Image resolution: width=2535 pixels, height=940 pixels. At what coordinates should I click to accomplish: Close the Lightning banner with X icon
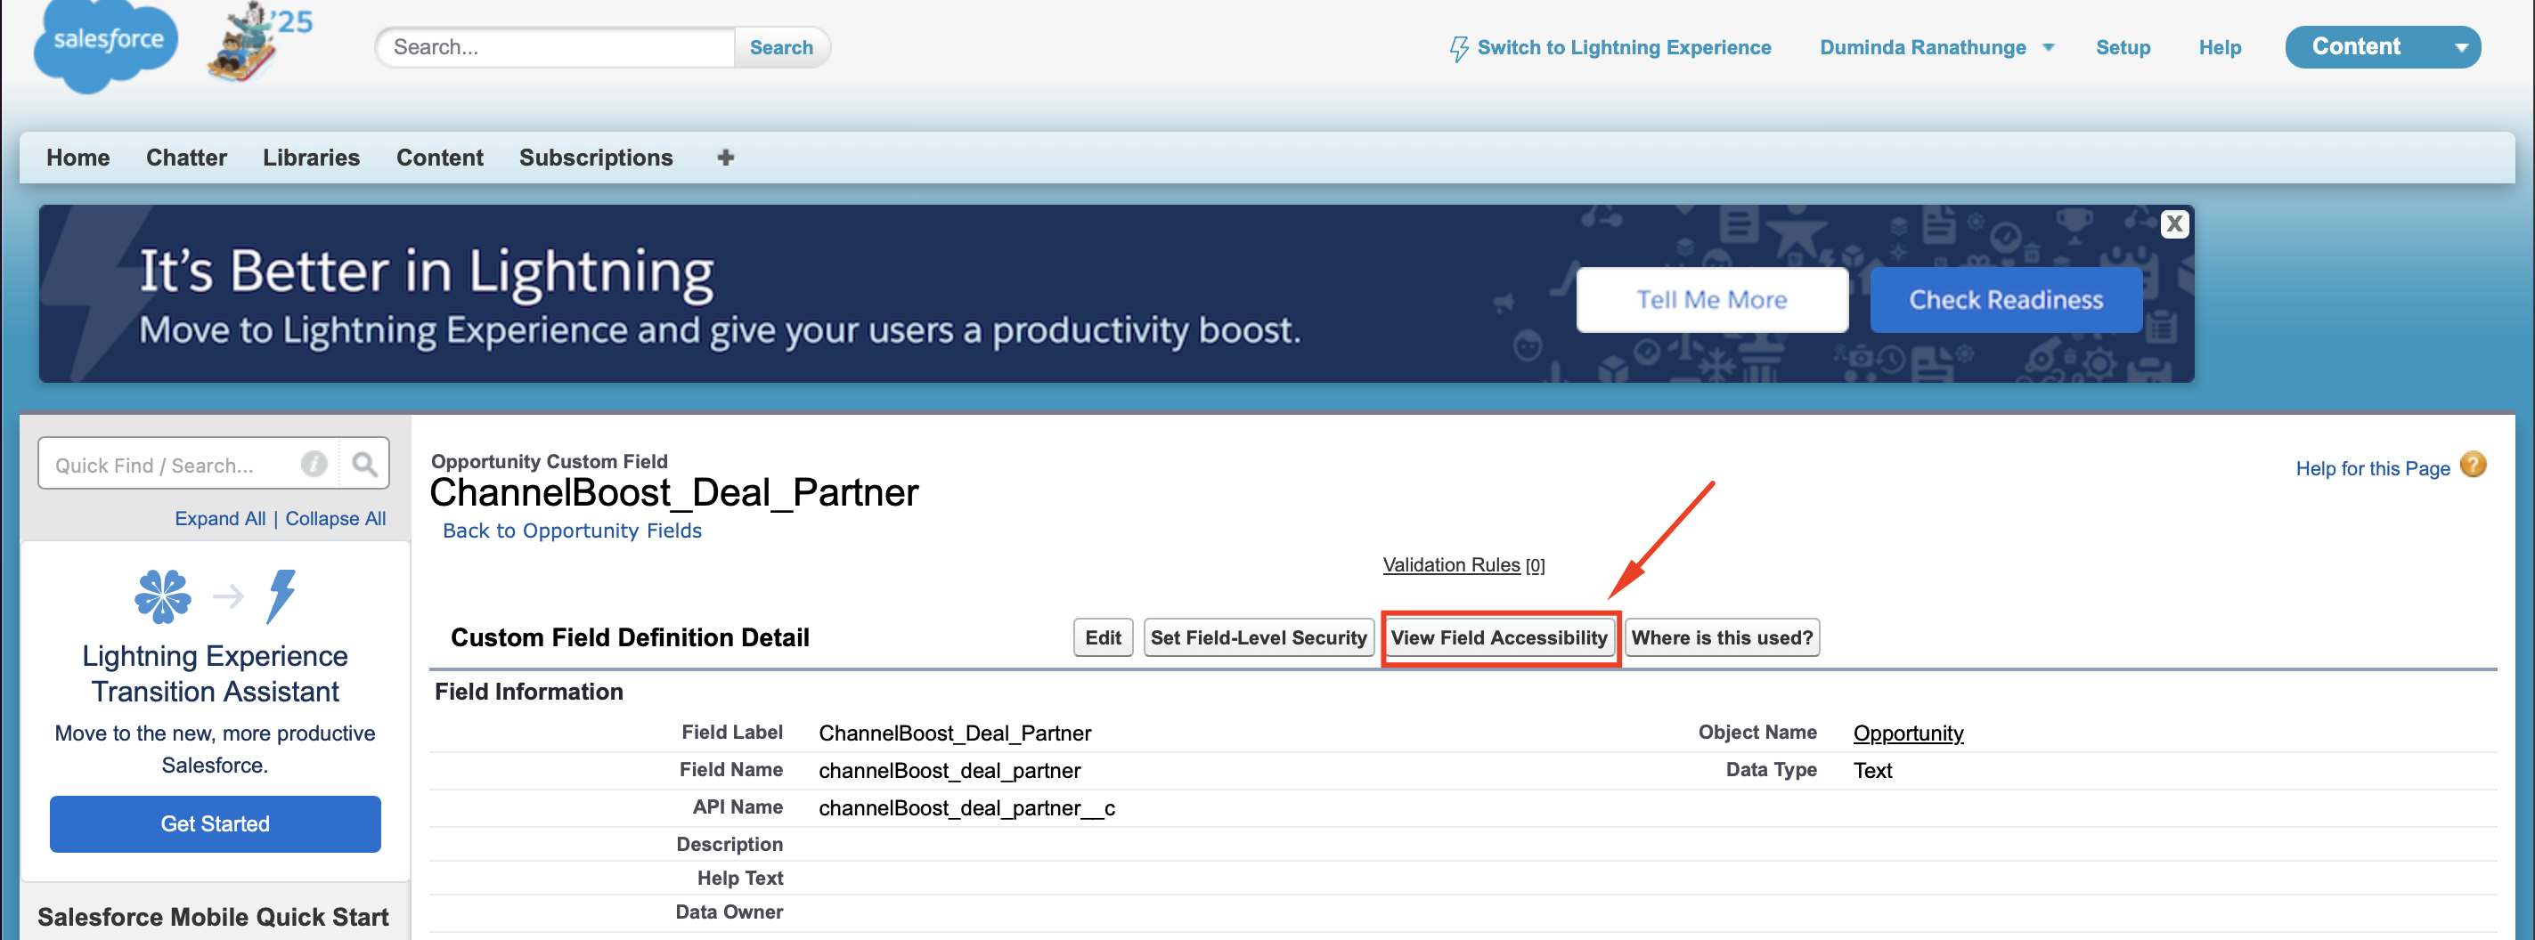[2174, 224]
